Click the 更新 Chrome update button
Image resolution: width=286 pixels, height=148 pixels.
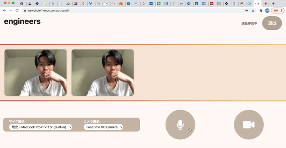tap(277, 11)
